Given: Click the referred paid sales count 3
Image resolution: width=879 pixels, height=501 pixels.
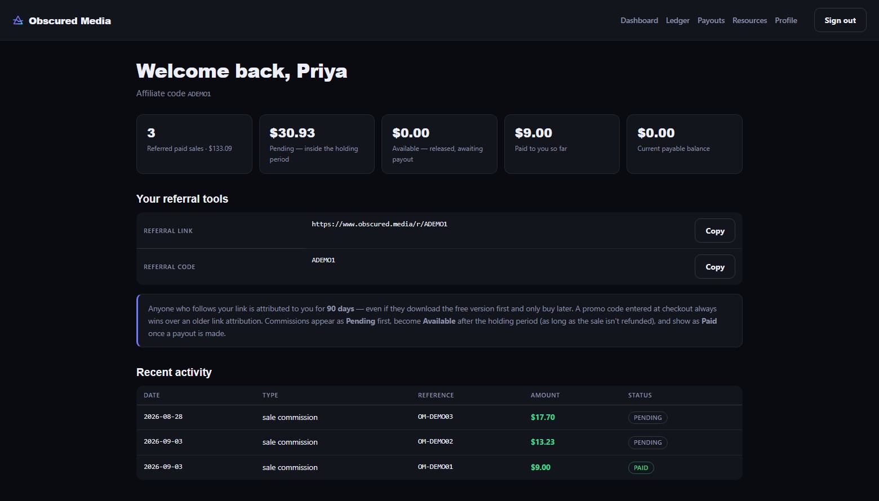Looking at the screenshot, I should [151, 133].
